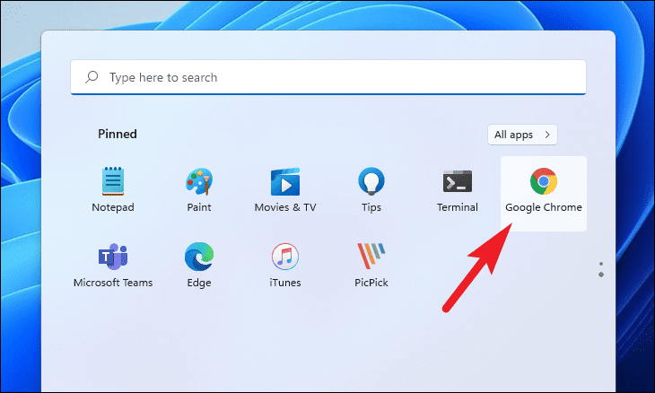Click the search magnifier icon
This screenshot has height=393, width=655.
point(92,77)
